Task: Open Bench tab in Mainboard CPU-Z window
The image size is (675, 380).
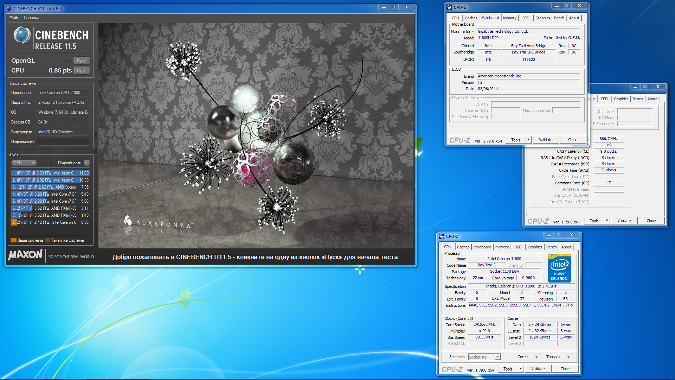Action: click(559, 18)
